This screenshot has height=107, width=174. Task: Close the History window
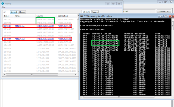click(119, 4)
